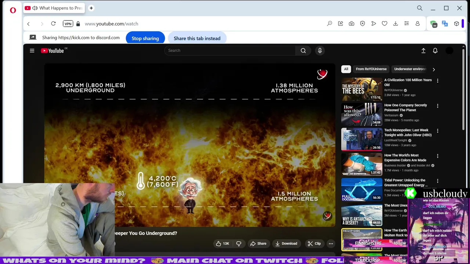The image size is (470, 264).
Task: Open the site padlock security info
Action: [78, 23]
